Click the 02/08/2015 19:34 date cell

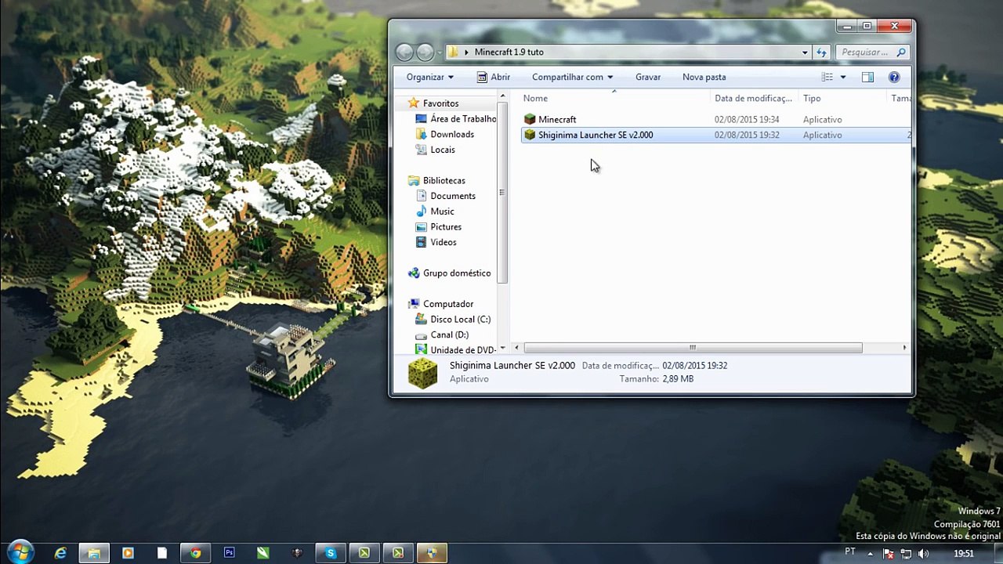click(x=747, y=120)
